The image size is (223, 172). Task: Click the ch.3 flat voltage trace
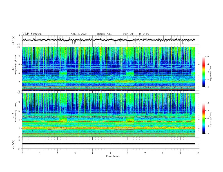[108, 144]
